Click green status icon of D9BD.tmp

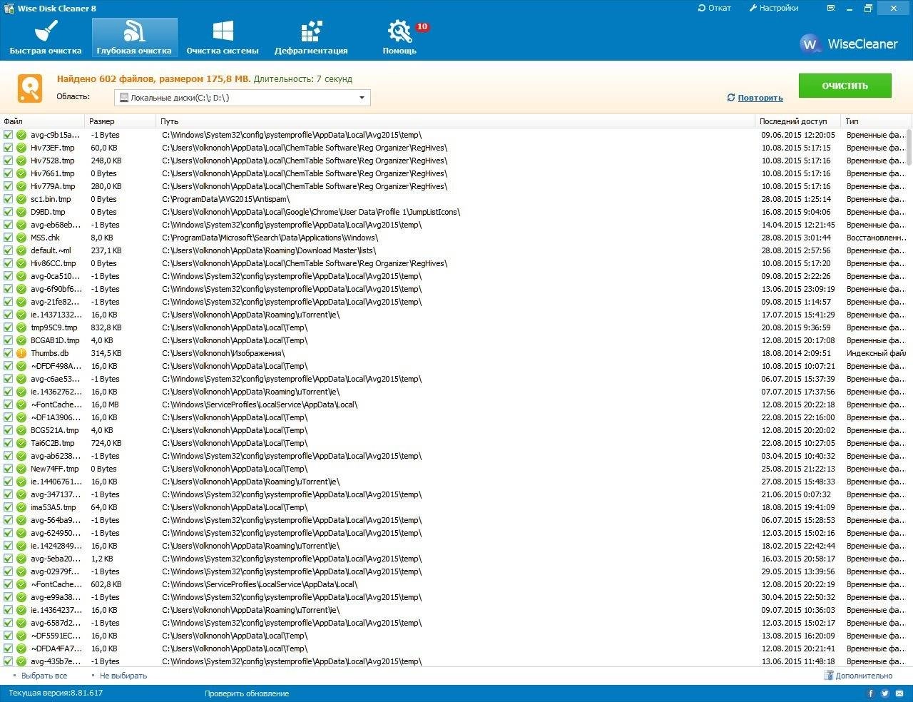(21, 212)
